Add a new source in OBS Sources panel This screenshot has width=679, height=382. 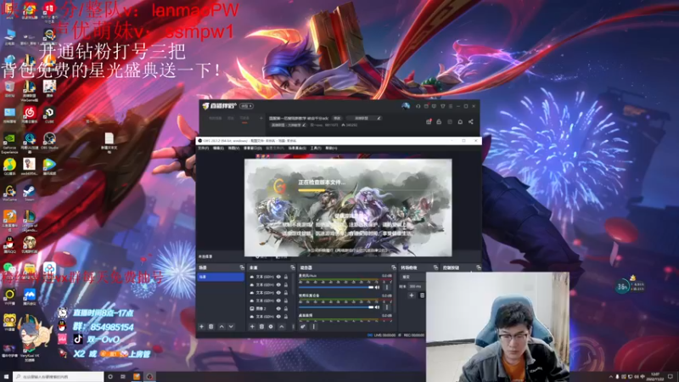click(x=252, y=327)
